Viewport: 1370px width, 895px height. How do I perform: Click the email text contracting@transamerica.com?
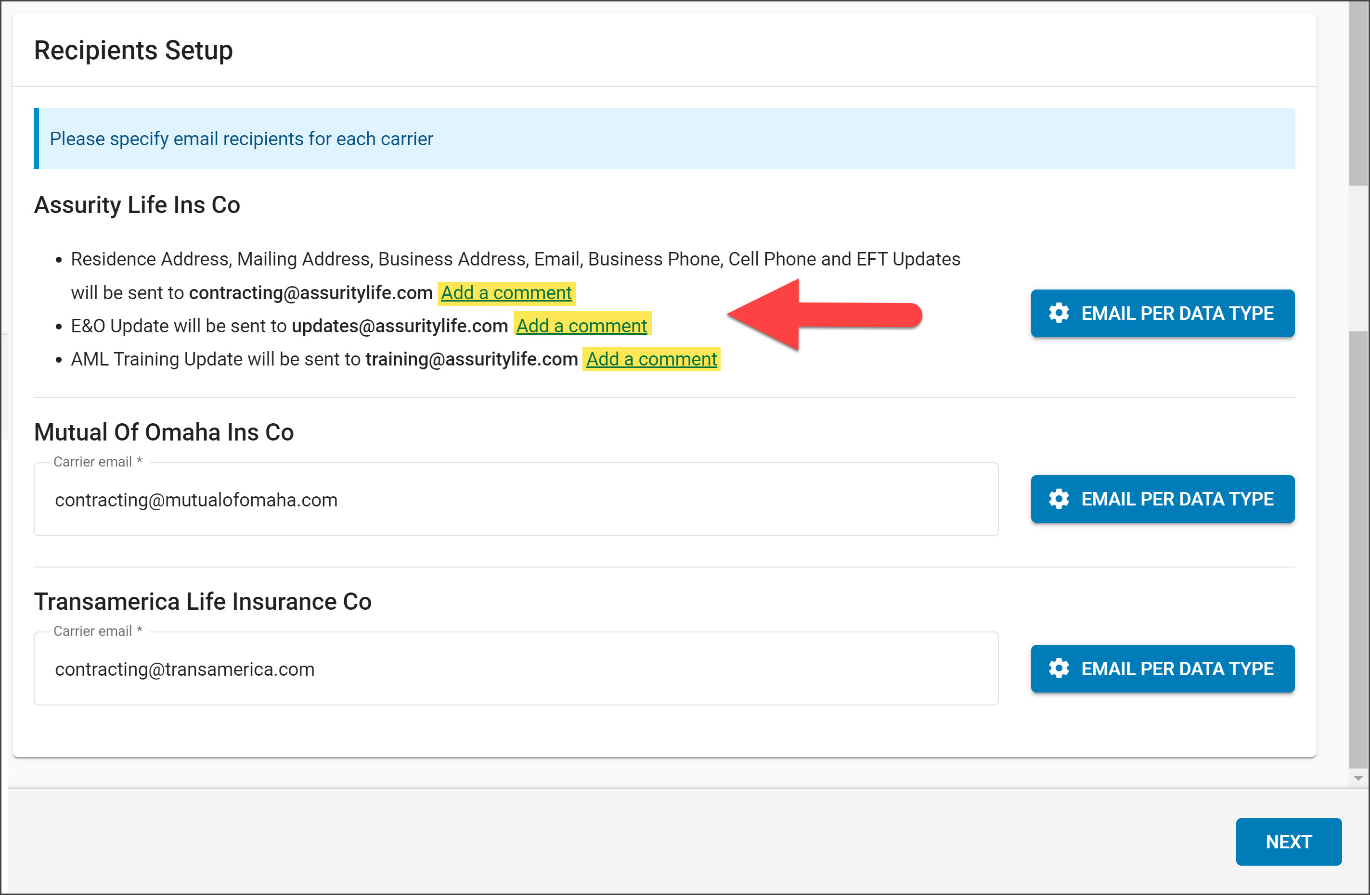point(185,668)
